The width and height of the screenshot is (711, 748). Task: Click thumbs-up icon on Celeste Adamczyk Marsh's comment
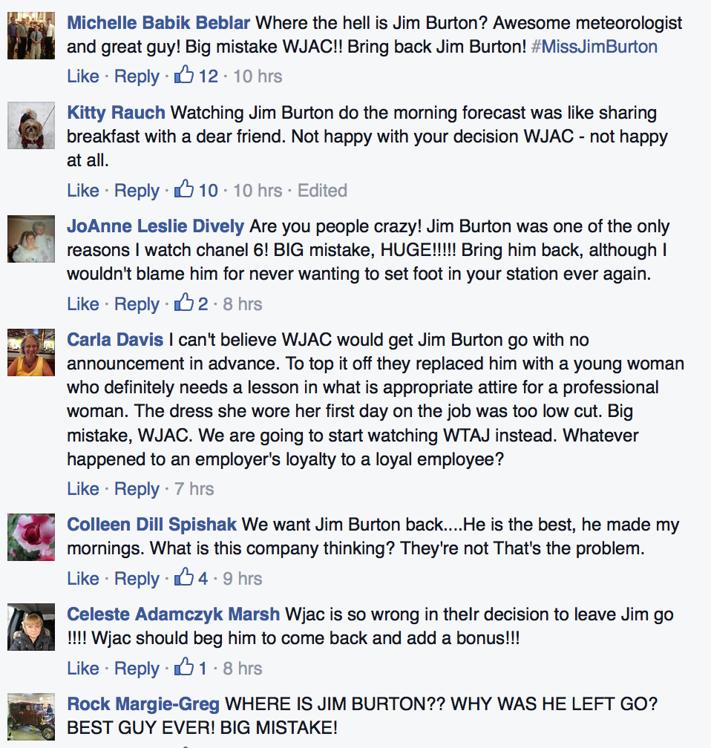pyautogui.click(x=184, y=667)
